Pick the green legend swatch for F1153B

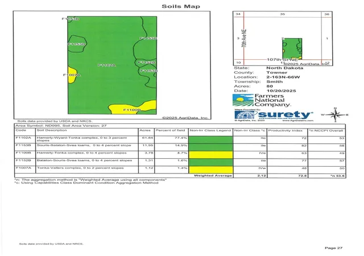tap(210, 147)
